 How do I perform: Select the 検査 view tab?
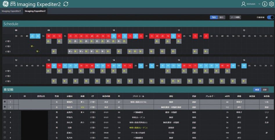(257, 90)
